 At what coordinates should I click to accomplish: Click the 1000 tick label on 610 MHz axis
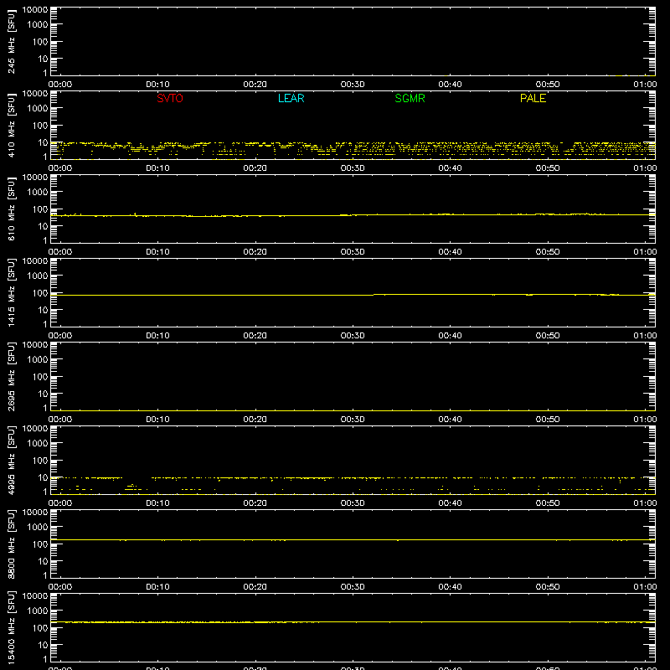click(x=38, y=193)
